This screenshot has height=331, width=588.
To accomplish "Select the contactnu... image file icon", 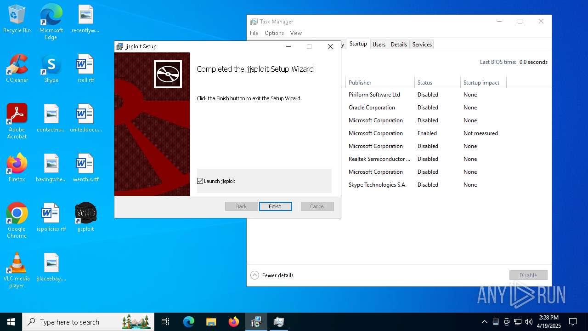I will pyautogui.click(x=51, y=119).
